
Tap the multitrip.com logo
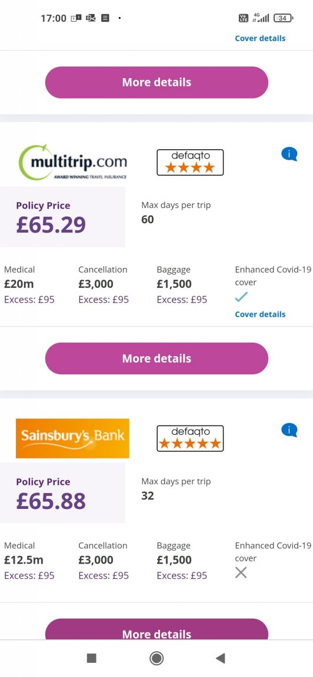pyautogui.click(x=72, y=162)
